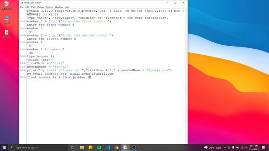This screenshot has width=269, height=151.
Task: Open the 28°C Rain weather widget
Action: coord(212,148)
